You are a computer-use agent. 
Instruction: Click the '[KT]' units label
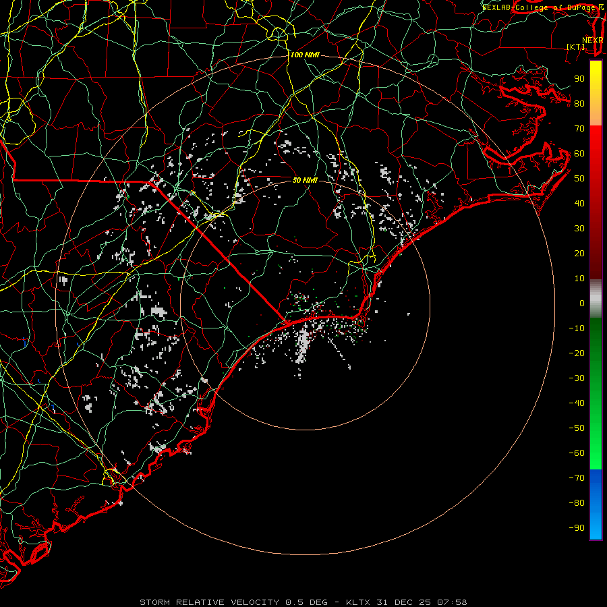click(576, 47)
